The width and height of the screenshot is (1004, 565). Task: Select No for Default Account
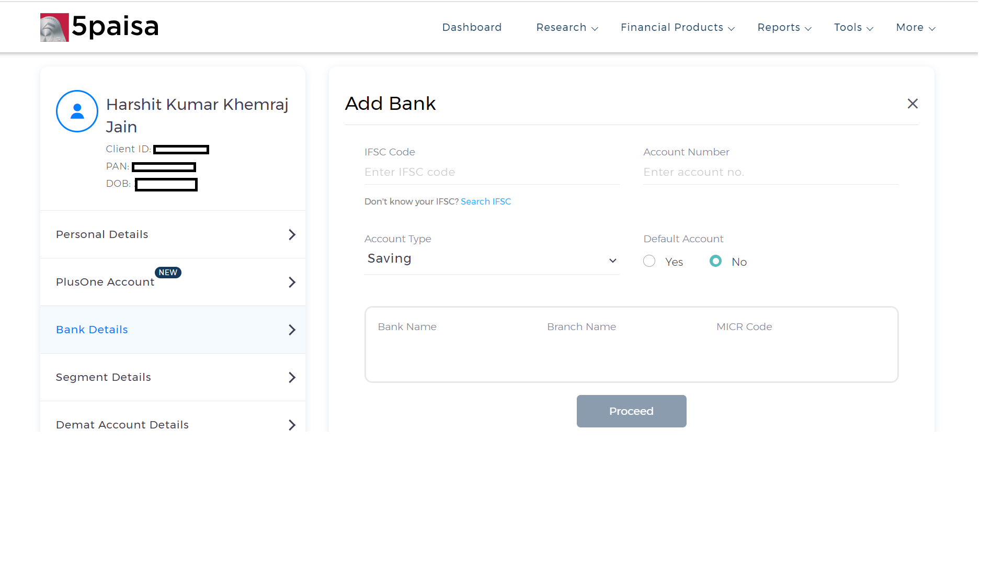(x=715, y=261)
